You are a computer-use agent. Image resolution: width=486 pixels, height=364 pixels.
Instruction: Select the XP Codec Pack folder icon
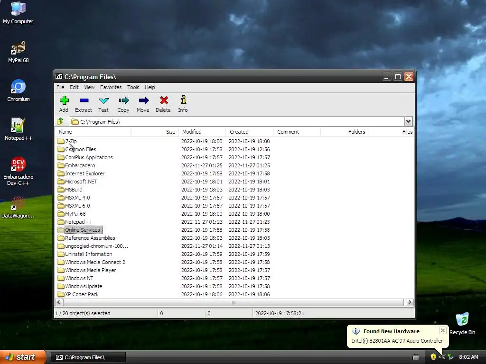pyautogui.click(x=61, y=294)
